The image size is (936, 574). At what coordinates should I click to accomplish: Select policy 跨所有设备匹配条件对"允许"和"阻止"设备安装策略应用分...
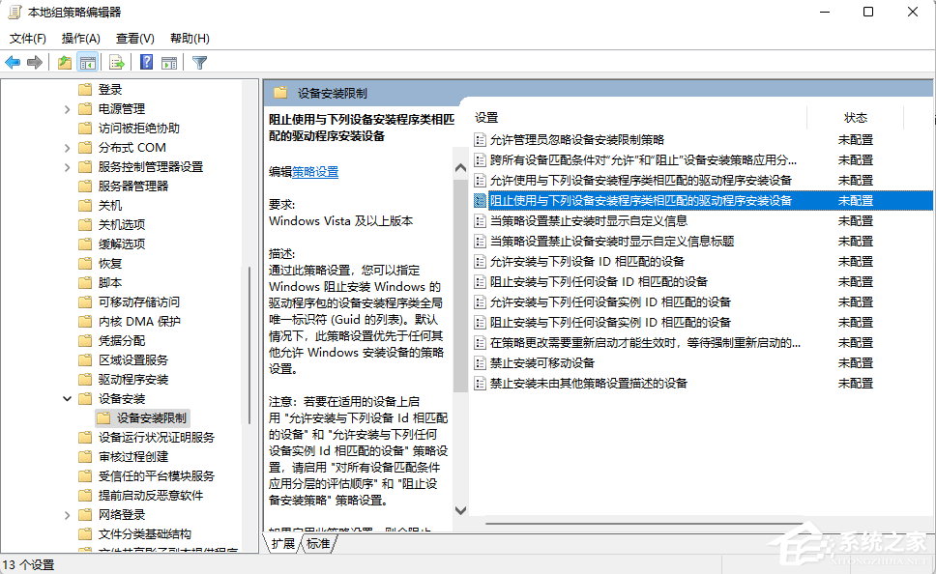tap(643, 159)
